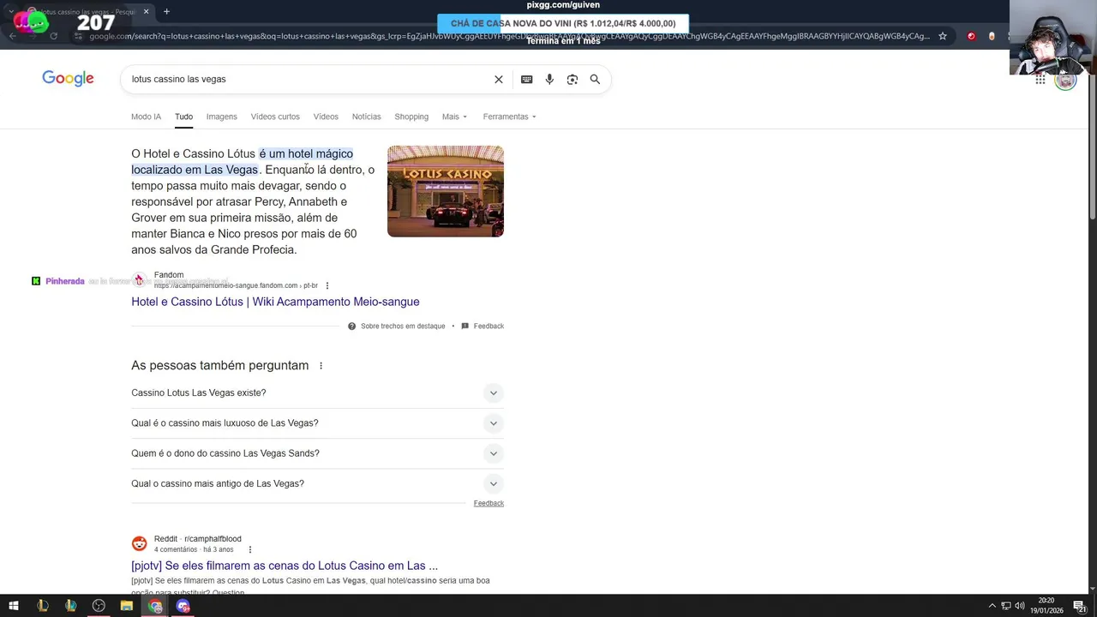
Task: Start voice search with the microphone icon
Action: coord(549,79)
